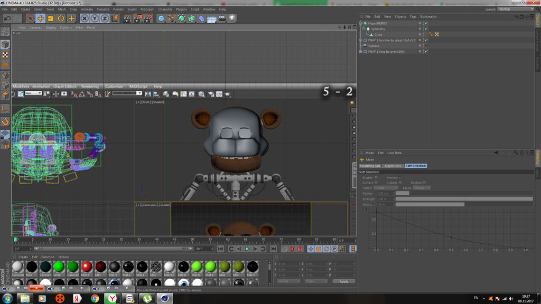Toggle Symmetry enable green checkmark
The height and width of the screenshot is (304, 541).
[x=426, y=29]
